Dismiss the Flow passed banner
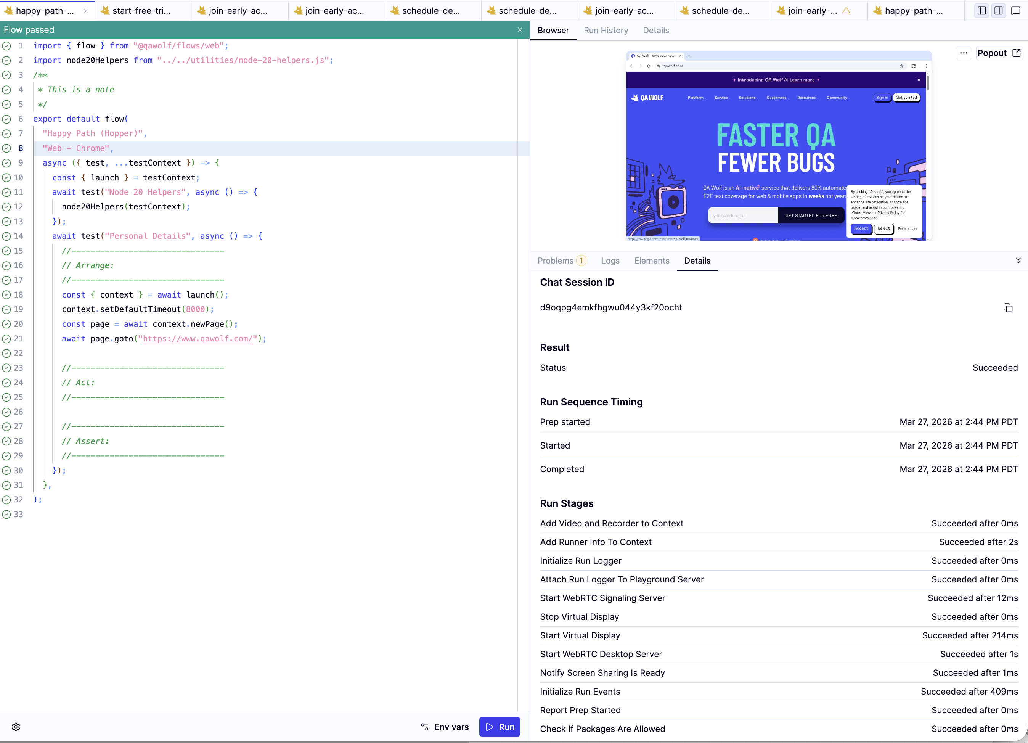The height and width of the screenshot is (743, 1028). click(520, 30)
